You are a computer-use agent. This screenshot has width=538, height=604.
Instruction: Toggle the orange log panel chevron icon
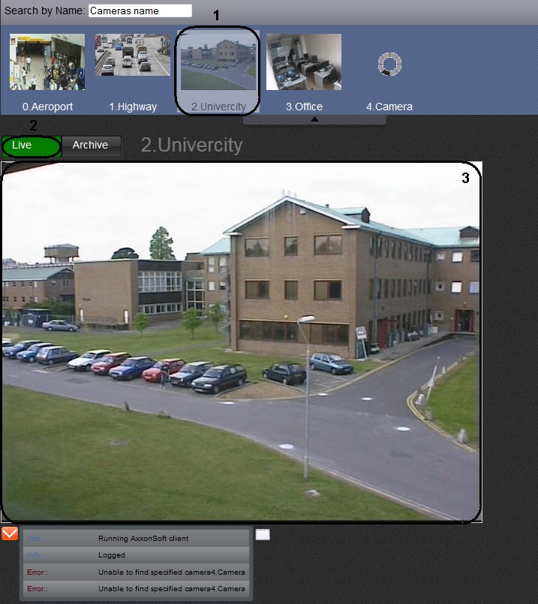(x=10, y=534)
